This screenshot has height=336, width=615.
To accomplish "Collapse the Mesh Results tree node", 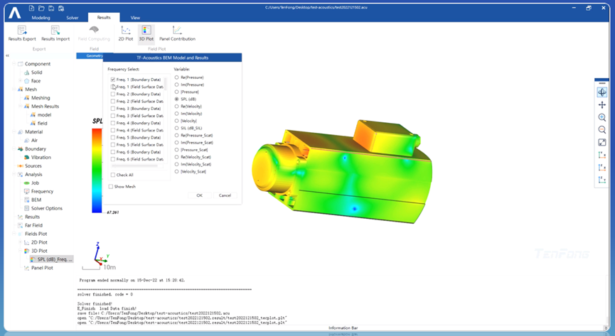I will [x=21, y=107].
